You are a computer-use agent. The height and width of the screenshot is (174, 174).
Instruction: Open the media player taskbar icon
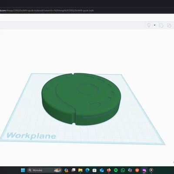coord(151,170)
